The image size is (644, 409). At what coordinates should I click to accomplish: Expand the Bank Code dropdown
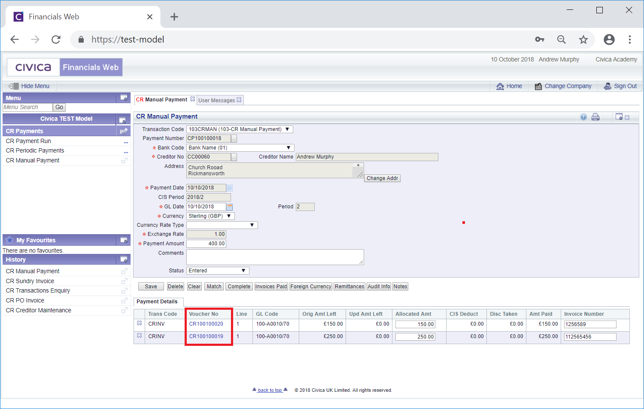coord(289,148)
